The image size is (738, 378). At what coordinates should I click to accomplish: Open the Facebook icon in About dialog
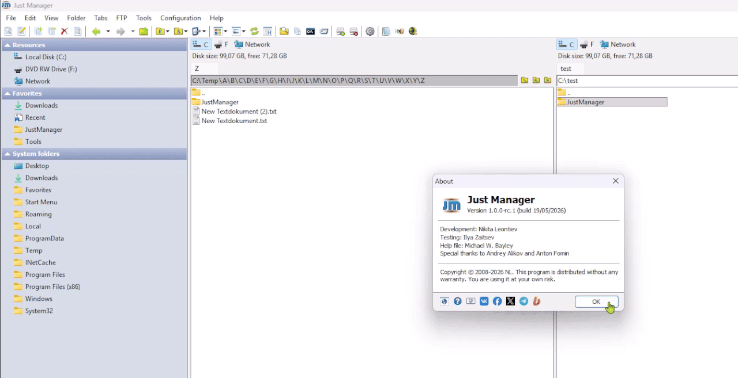coord(497,301)
